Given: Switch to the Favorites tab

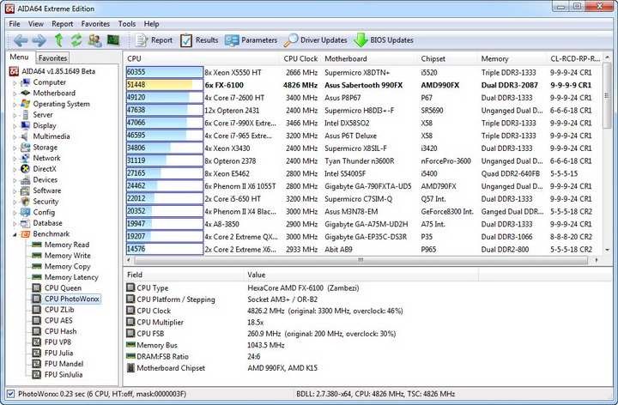Looking at the screenshot, I should (52, 58).
